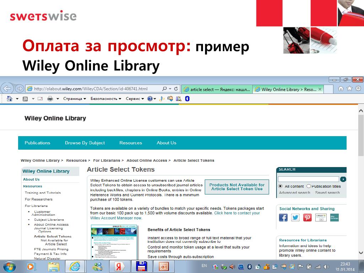Screen dimensions: 364x273
Task: Click the browser Back arrow button
Action: coord(7,89)
